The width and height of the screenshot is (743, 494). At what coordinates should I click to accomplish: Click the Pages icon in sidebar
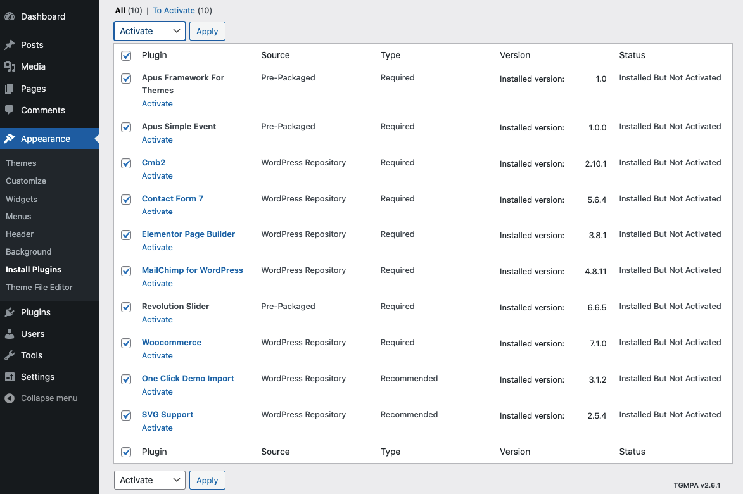10,89
